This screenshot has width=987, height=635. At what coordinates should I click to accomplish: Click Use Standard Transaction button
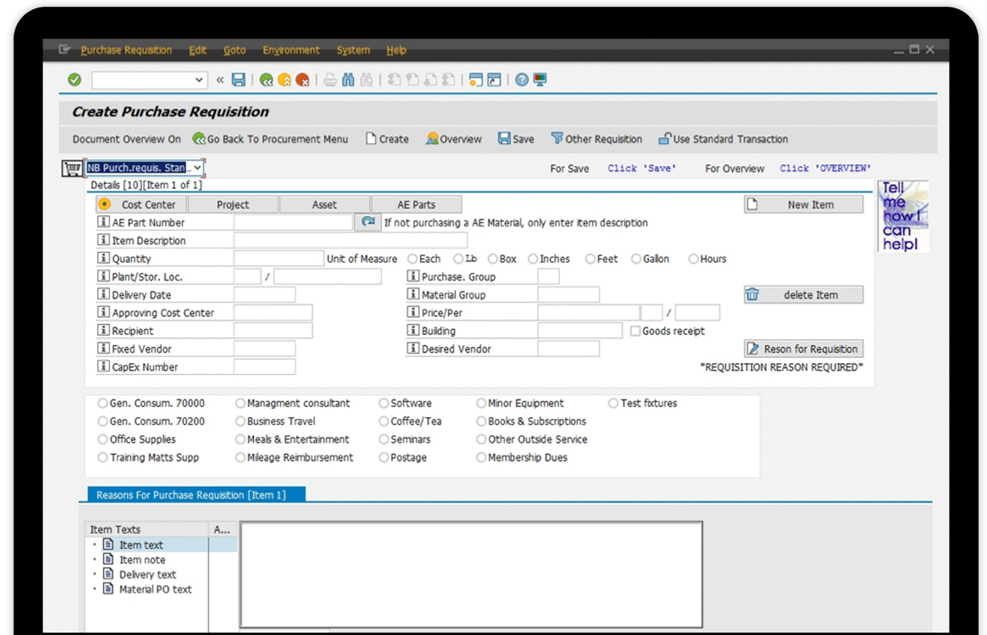(x=723, y=139)
